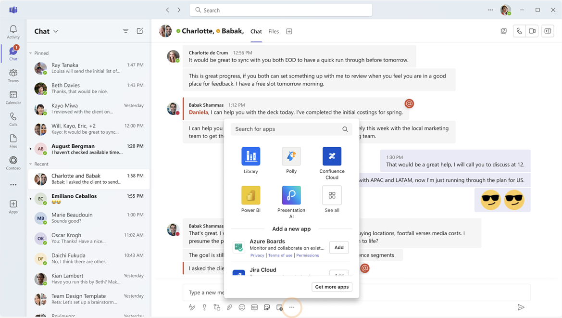Viewport: 562px width, 318px height.
Task: Expand the Chat header dropdown
Action: click(56, 31)
